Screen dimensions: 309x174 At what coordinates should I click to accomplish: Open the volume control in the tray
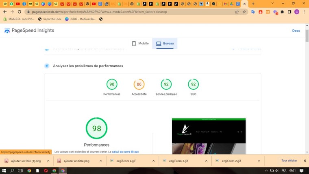pos(277,171)
